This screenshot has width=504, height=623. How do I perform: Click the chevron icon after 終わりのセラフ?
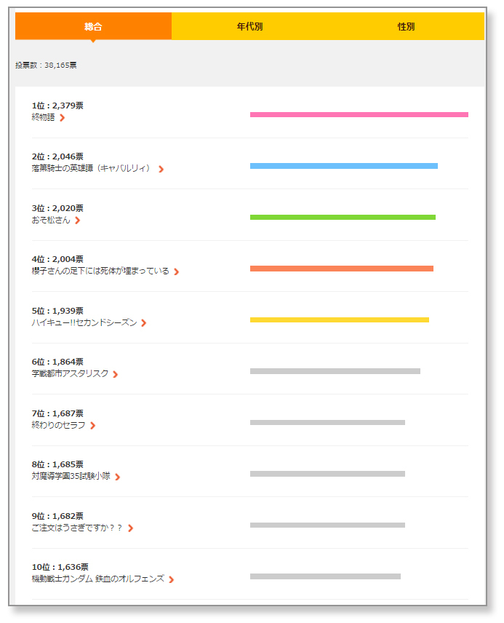pos(93,426)
